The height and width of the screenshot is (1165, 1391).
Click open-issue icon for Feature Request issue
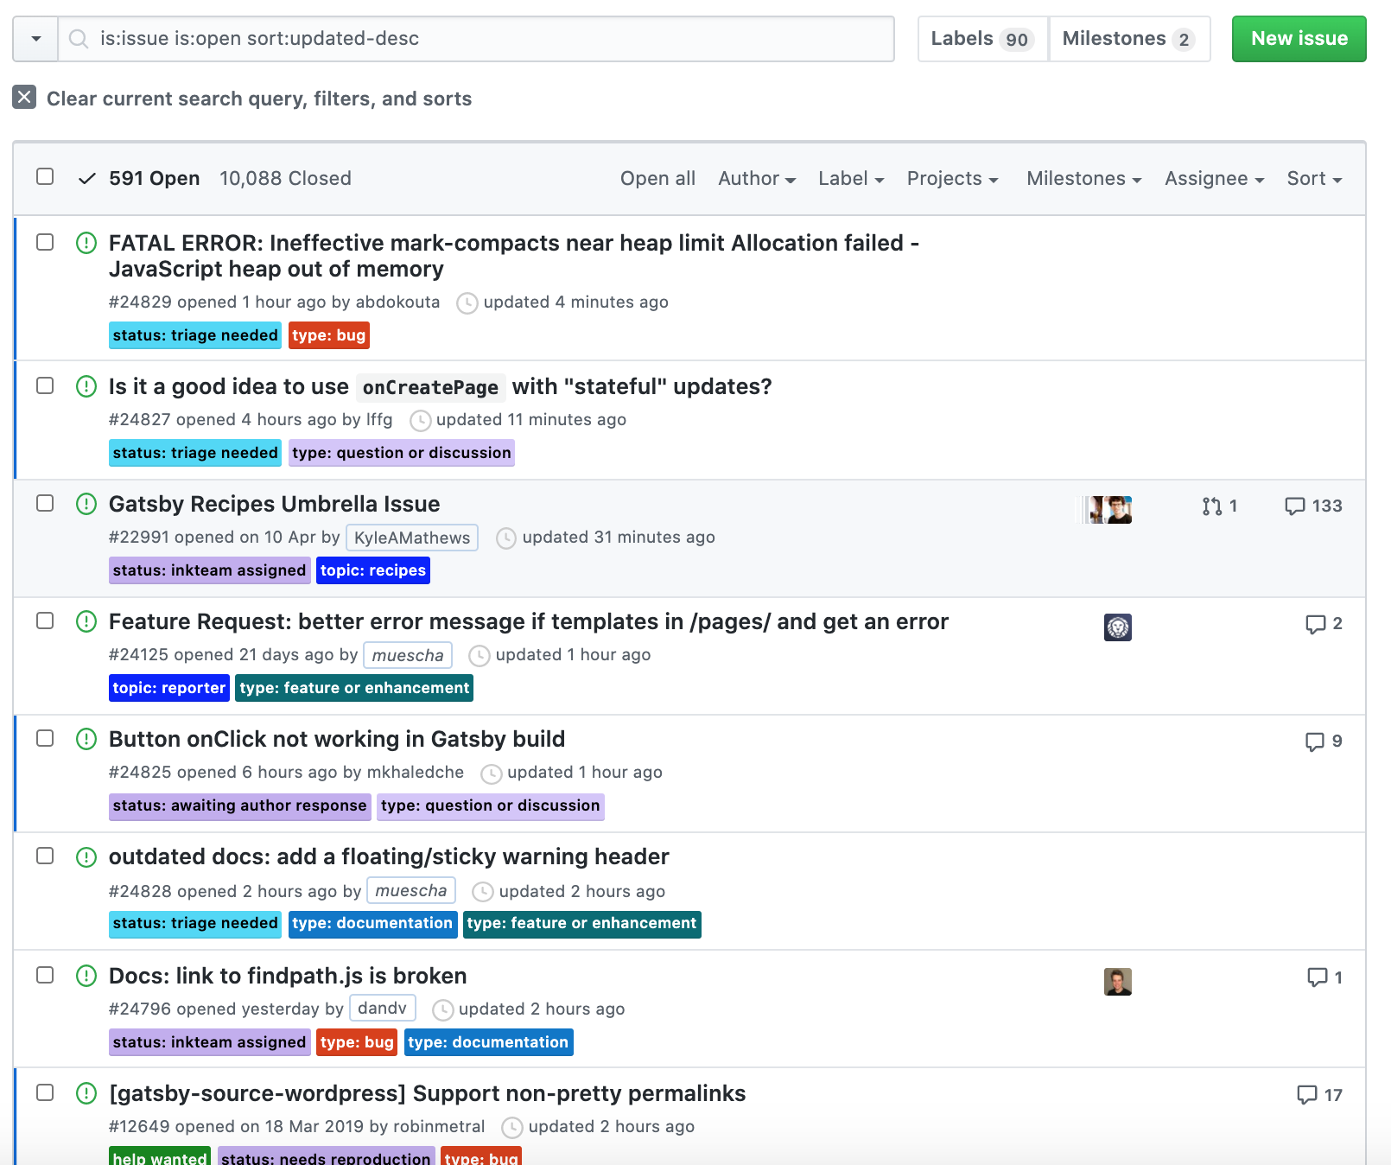click(x=86, y=621)
